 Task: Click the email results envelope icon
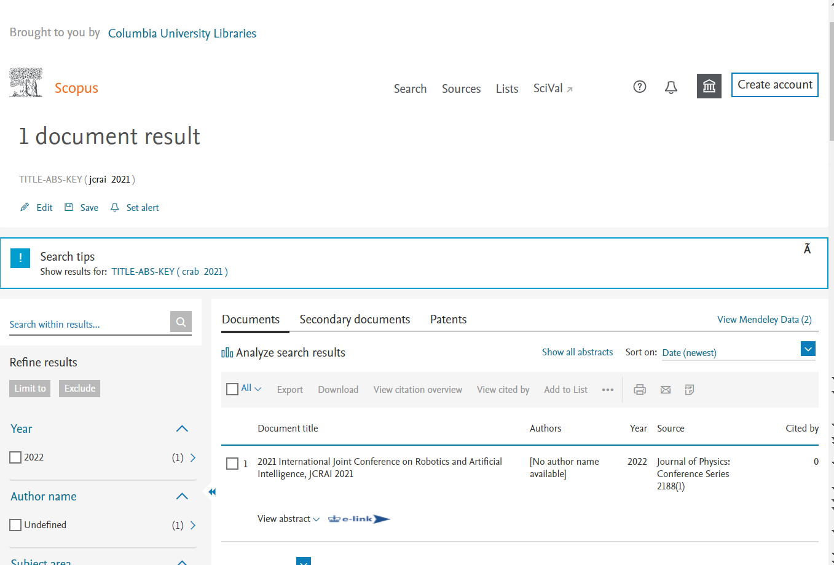click(666, 390)
